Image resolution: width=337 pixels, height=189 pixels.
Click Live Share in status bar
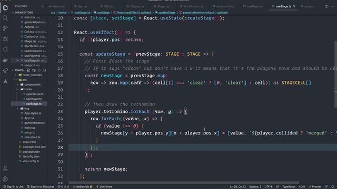pos(104,187)
